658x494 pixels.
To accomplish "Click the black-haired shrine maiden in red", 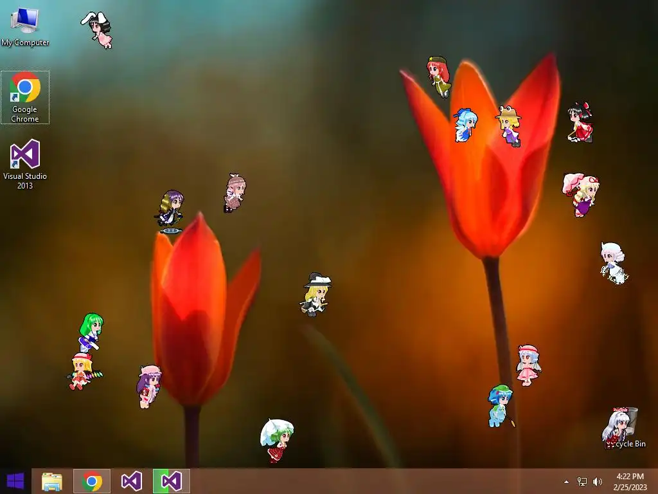I will 581,122.
